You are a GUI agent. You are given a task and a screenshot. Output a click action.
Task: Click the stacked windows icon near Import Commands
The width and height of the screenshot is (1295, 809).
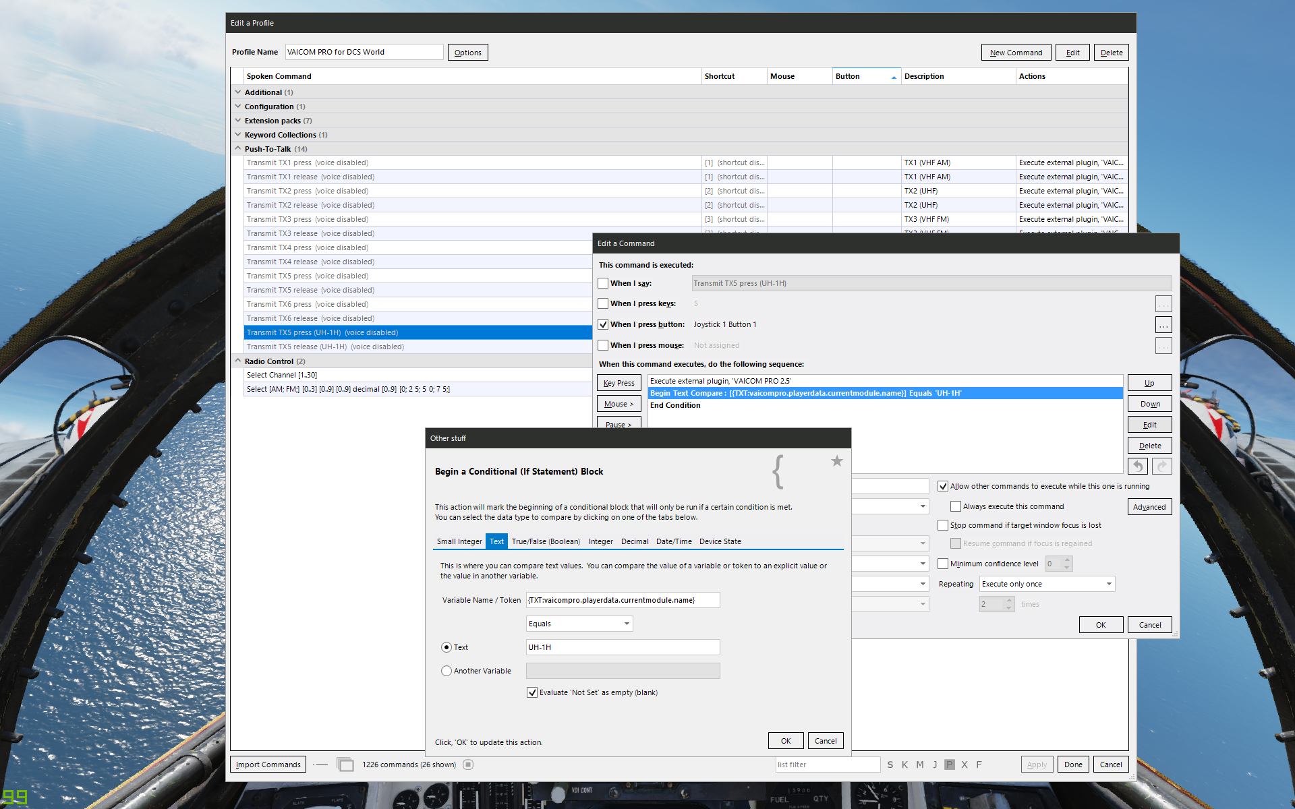coord(345,765)
